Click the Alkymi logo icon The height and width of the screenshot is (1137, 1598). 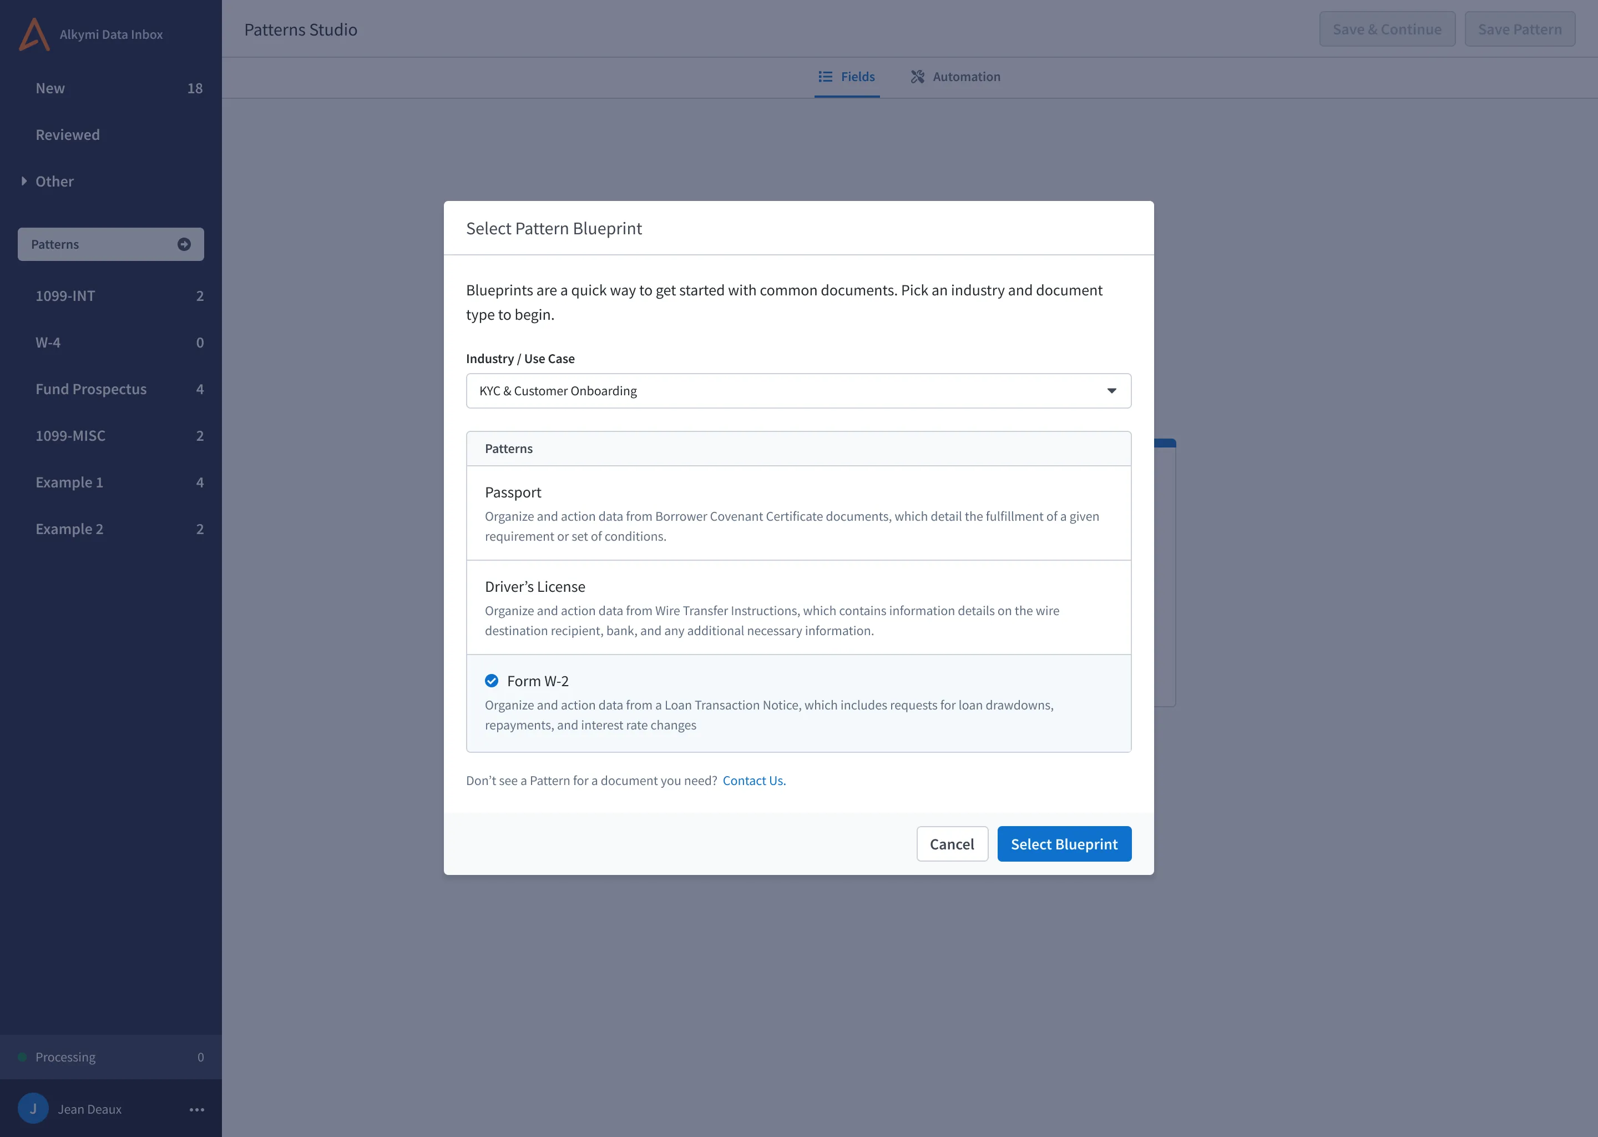34,34
